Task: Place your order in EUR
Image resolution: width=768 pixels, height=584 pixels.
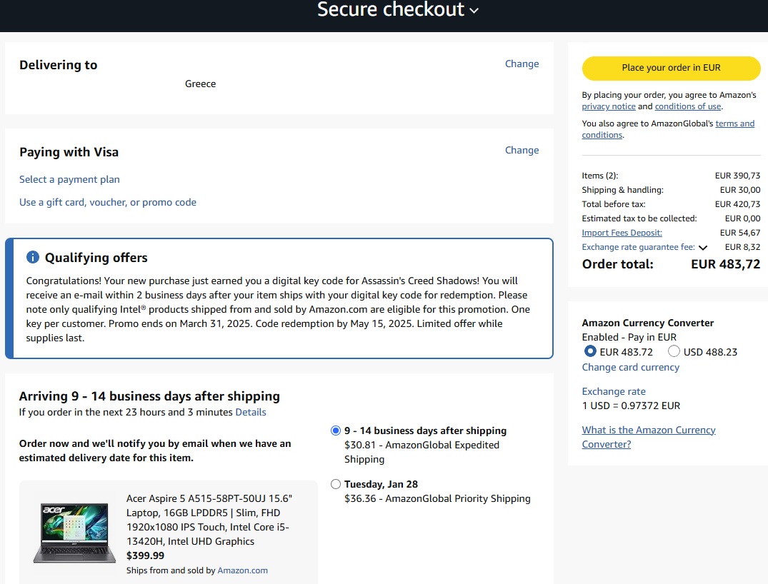Action: tap(671, 68)
